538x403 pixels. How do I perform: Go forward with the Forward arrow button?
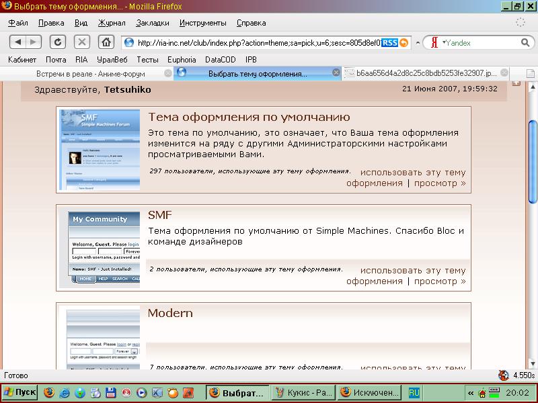33,42
